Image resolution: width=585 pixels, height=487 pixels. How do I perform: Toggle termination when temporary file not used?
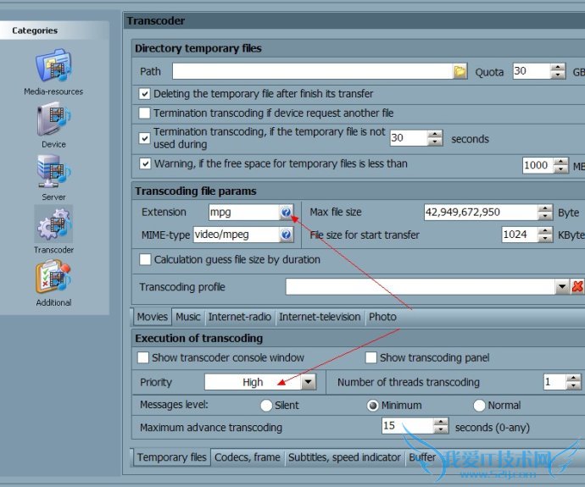(144, 138)
